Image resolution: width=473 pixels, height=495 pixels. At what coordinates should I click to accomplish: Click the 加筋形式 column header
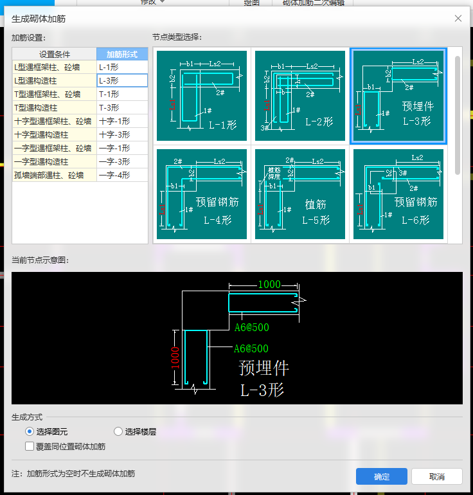pyautogui.click(x=122, y=54)
